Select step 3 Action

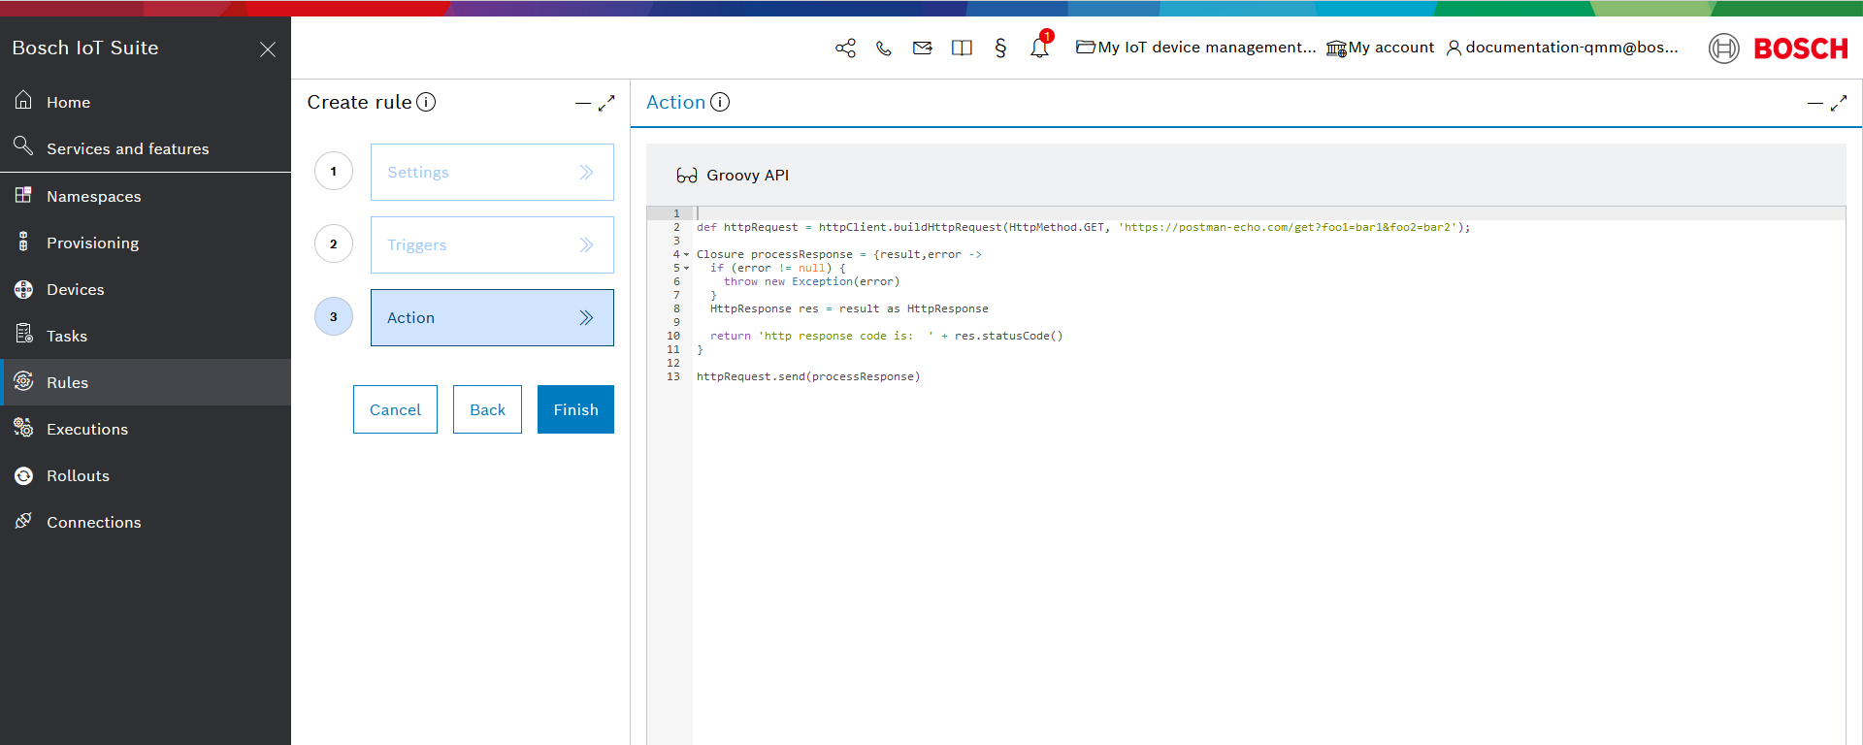pyautogui.click(x=492, y=317)
